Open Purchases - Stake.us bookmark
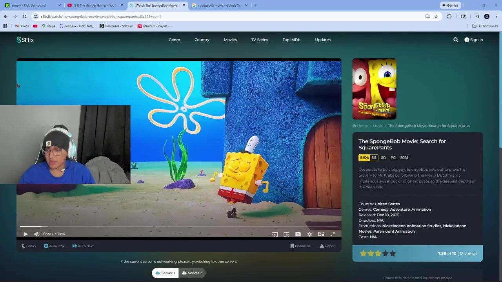The height and width of the screenshot is (282, 502). [x=116, y=26]
